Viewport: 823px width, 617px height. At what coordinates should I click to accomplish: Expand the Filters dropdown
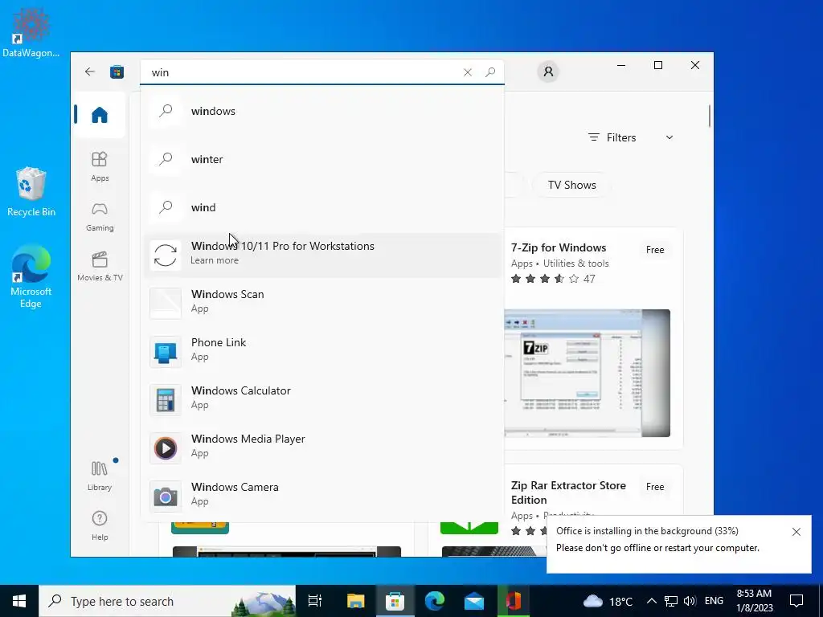click(x=631, y=137)
